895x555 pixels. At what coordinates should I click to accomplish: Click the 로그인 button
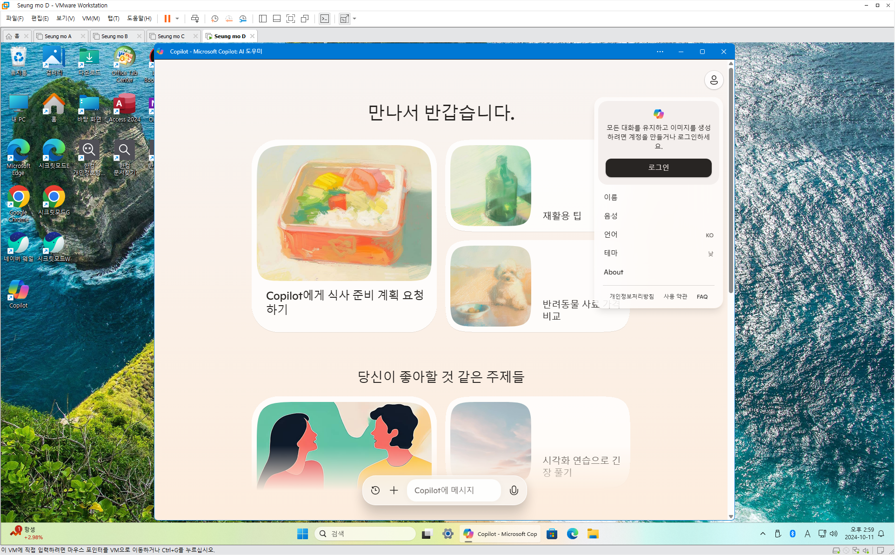pyautogui.click(x=658, y=167)
